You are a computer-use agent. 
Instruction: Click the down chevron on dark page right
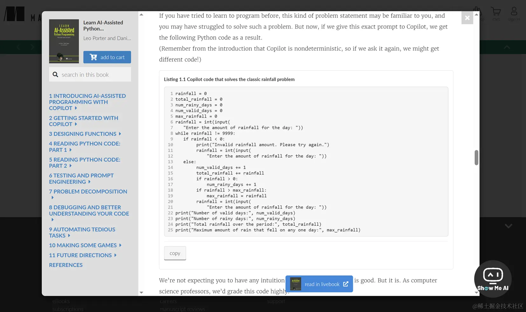tap(509, 226)
